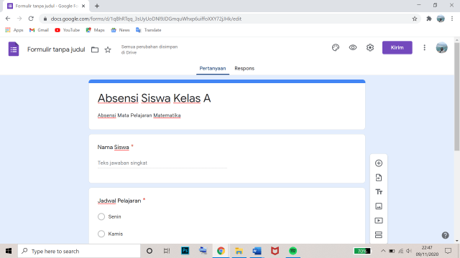The image size is (460, 258).
Task: Open McAfee from taskbar
Action: click(275, 251)
